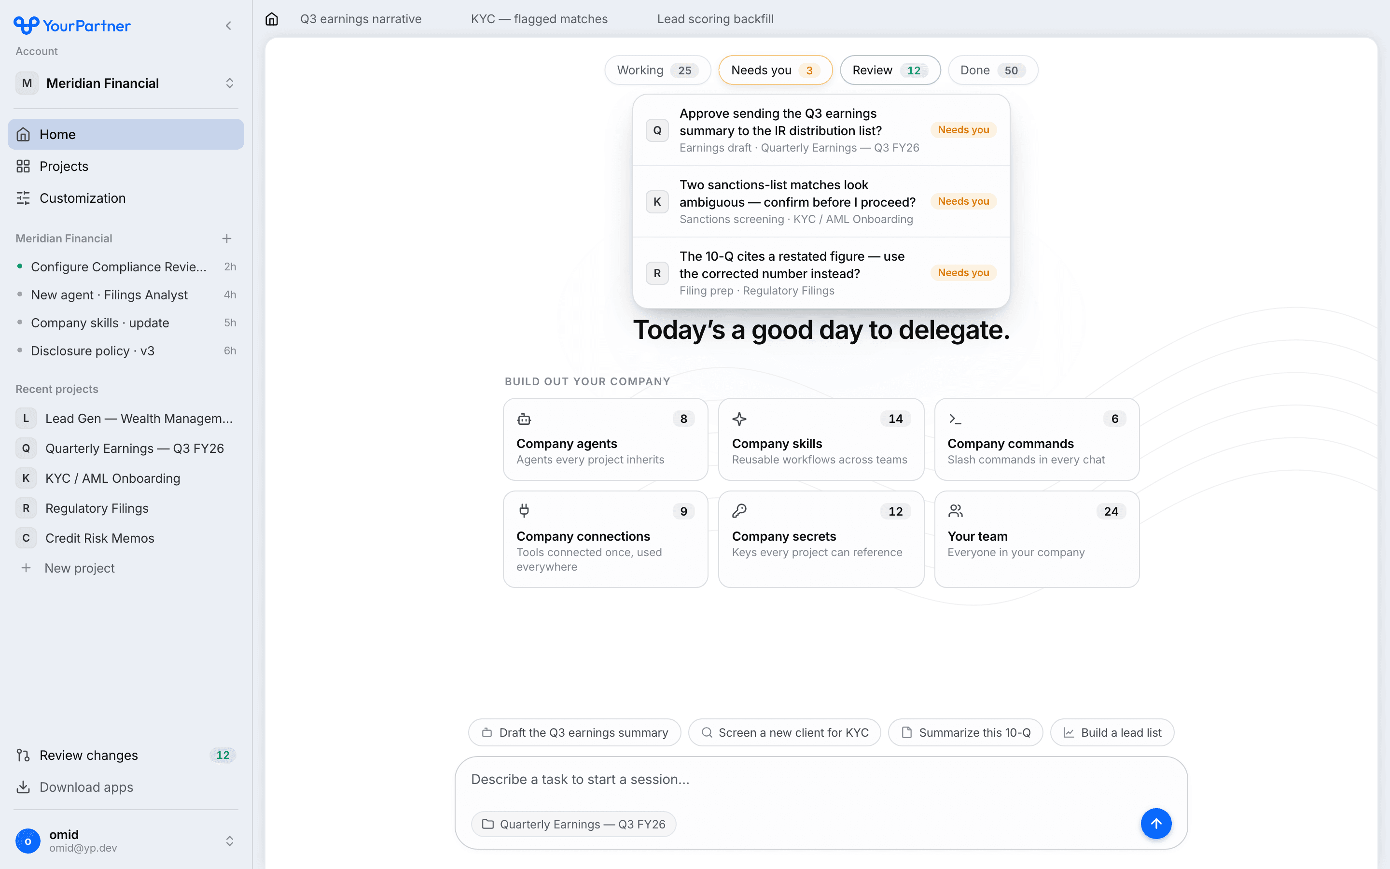Click the Download apps icon in the sidebar
The width and height of the screenshot is (1390, 869).
pos(23,787)
